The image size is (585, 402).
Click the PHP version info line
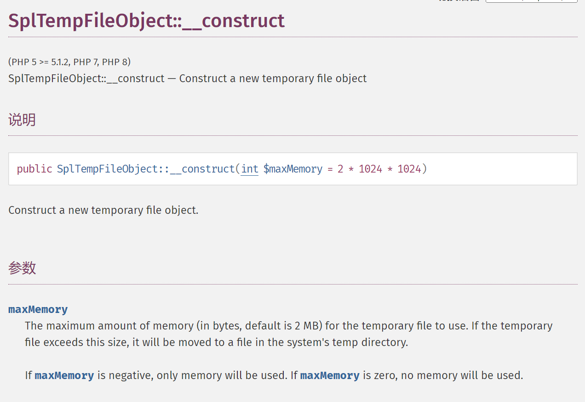(69, 61)
